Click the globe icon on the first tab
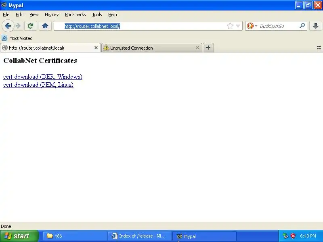The height and width of the screenshot is (242, 323). [5, 48]
